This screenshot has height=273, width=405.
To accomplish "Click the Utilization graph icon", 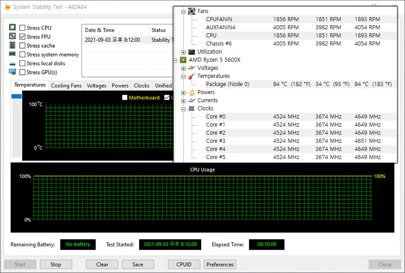I will [x=192, y=52].
